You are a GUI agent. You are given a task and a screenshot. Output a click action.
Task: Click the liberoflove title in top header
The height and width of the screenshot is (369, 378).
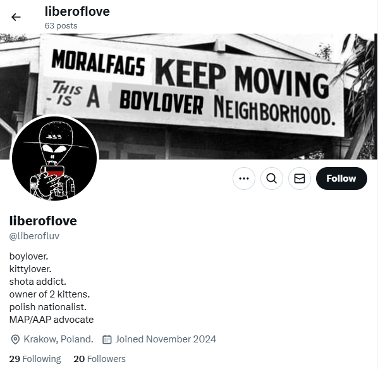click(x=77, y=11)
